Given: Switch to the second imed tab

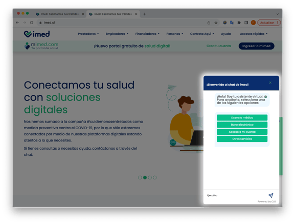Looking at the screenshot, I should click(113, 14).
